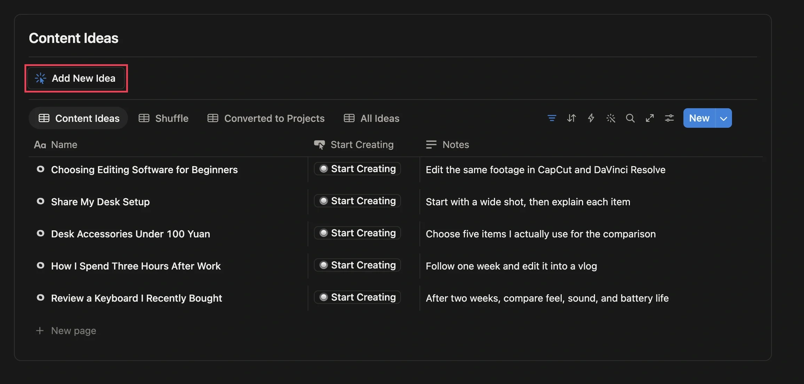Click icon beside Choosing Editing Software row
The width and height of the screenshot is (804, 384).
(x=41, y=169)
